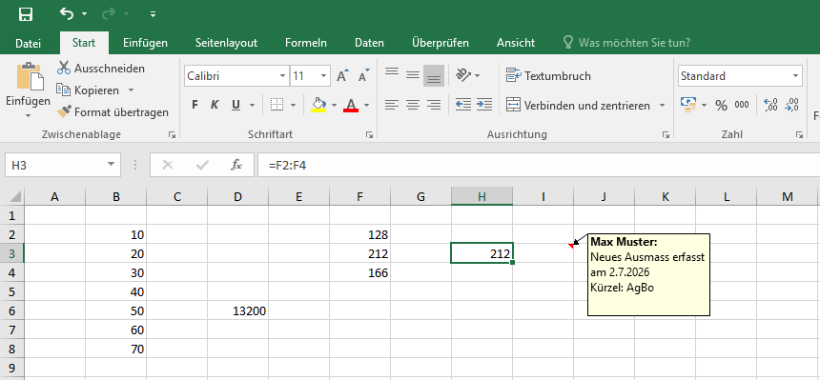820x380 pixels.
Task: Open the Seitenlayout tab
Action: (x=226, y=43)
